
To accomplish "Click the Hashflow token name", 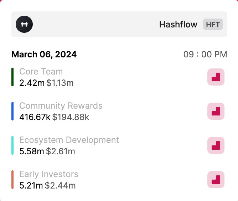I will (x=178, y=24).
